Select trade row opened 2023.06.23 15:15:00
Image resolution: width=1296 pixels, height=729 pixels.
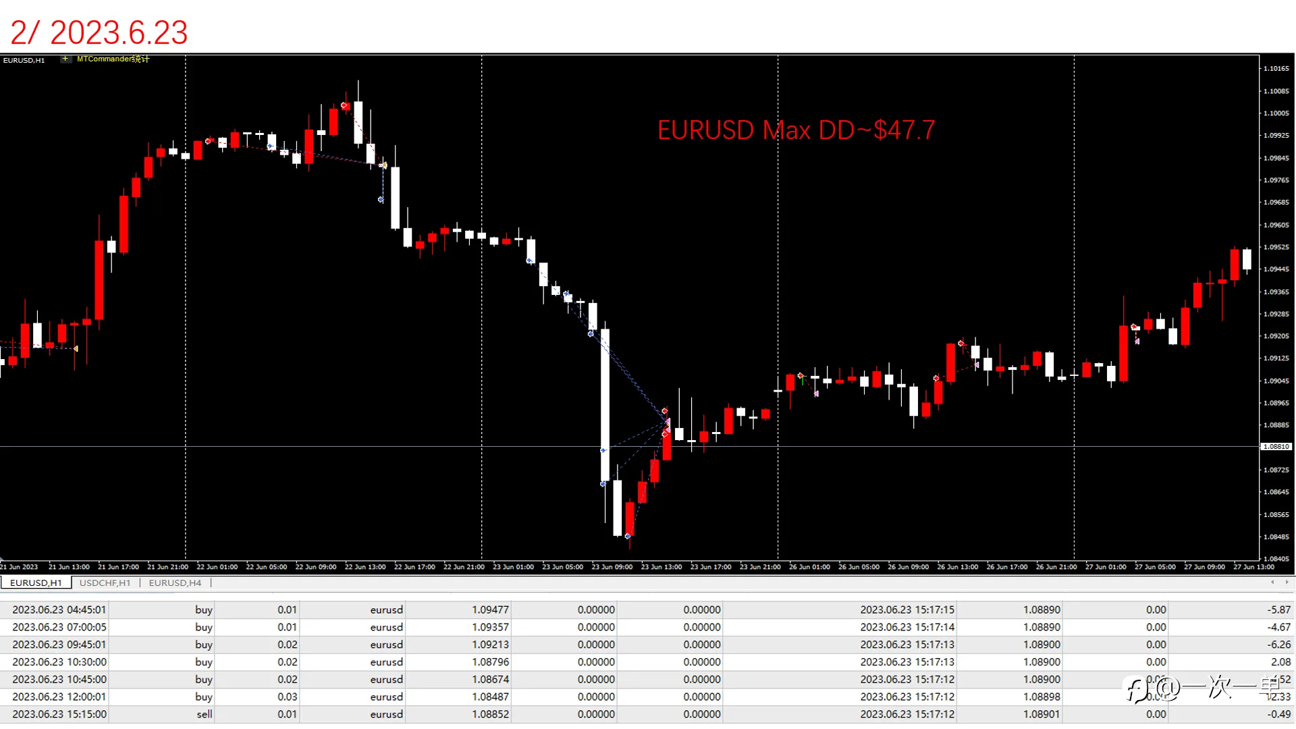648,714
